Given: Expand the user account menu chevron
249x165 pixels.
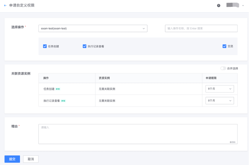Looking at the screenshot, I should tap(243, 6).
